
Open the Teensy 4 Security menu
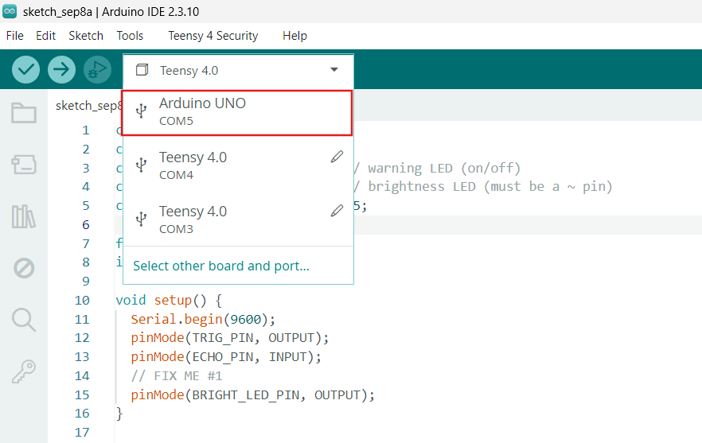pos(213,36)
